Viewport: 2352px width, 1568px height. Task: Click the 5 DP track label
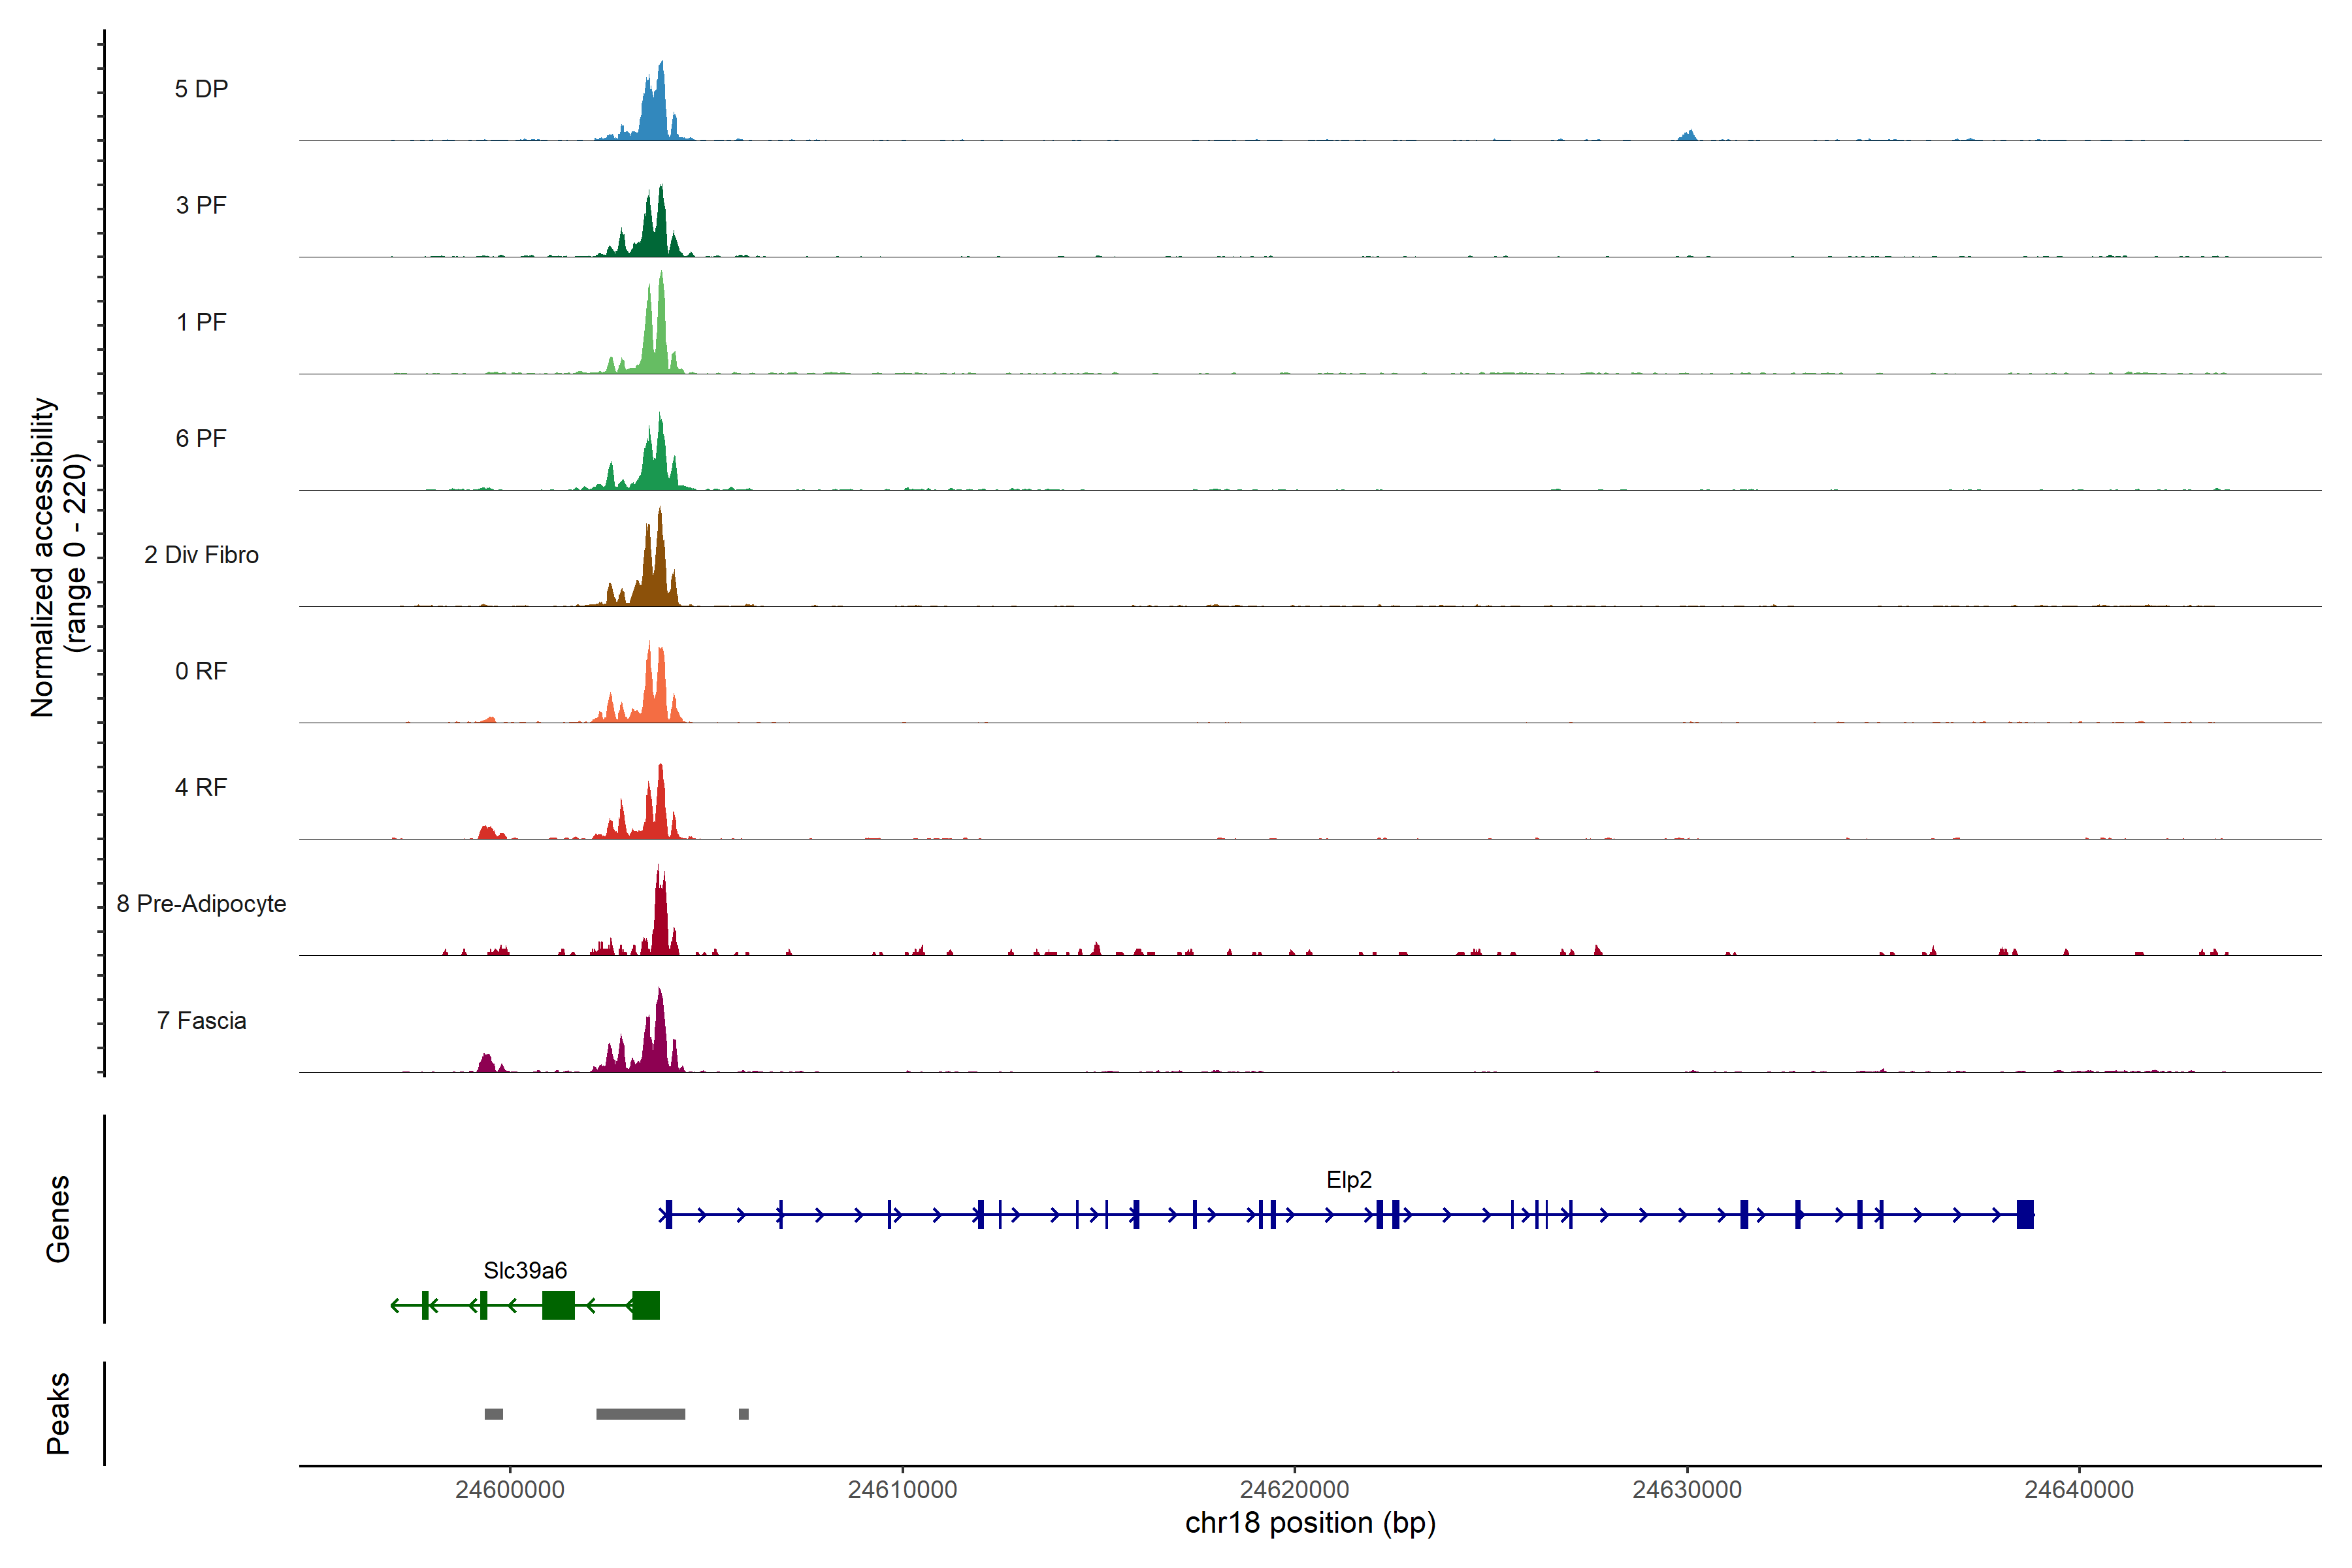(201, 89)
